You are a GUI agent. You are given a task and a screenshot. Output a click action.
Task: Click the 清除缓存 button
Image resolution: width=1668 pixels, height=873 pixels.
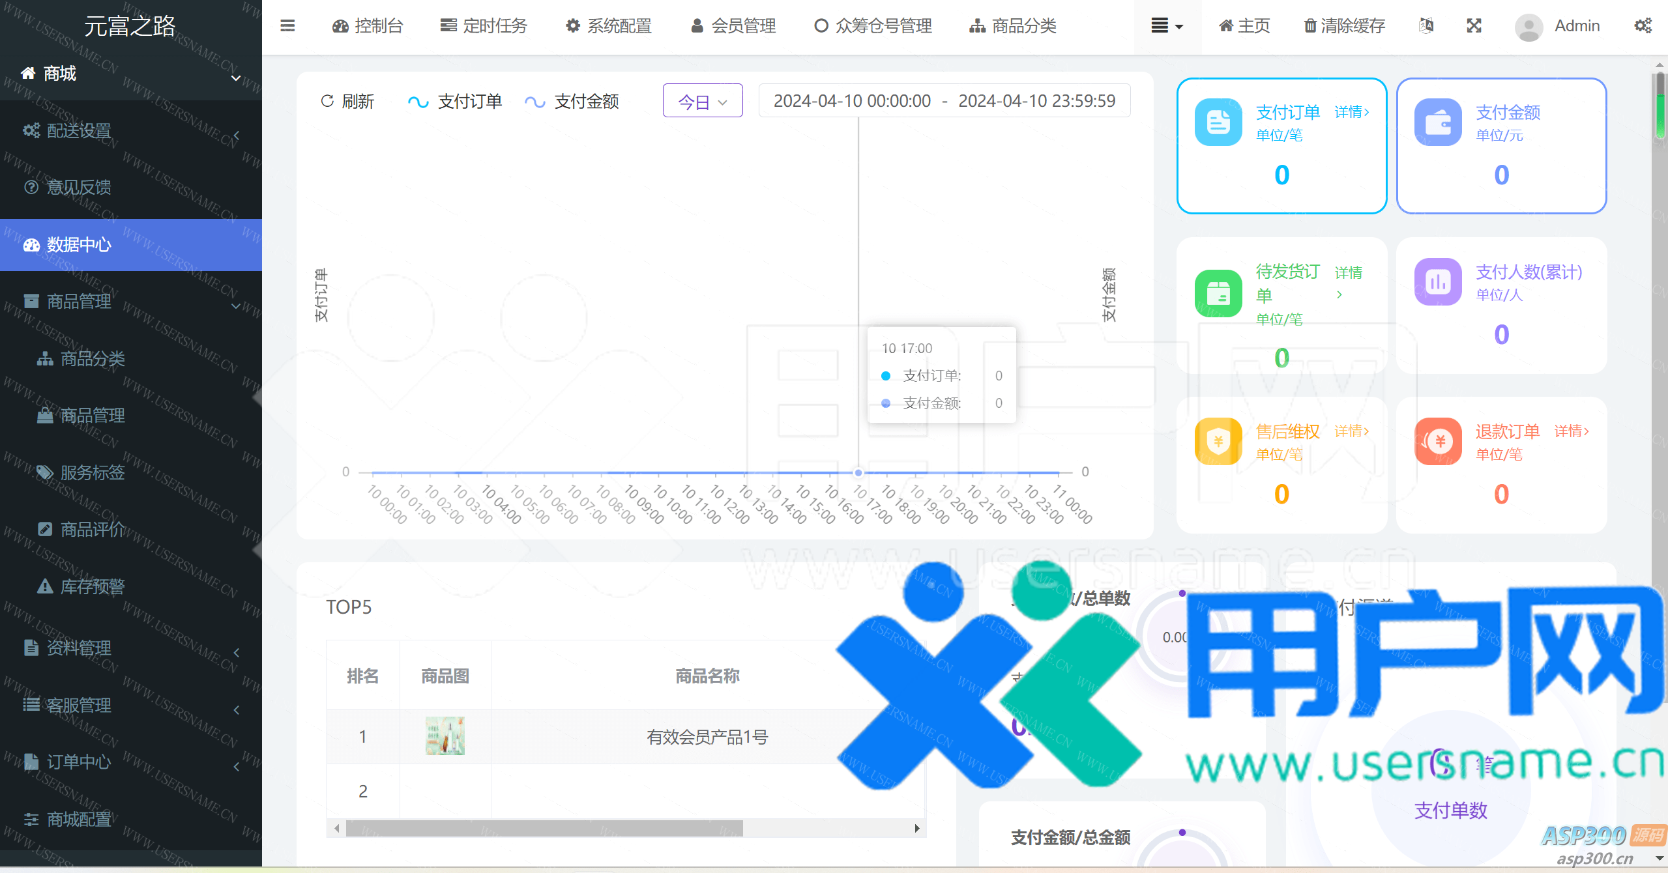[1343, 26]
